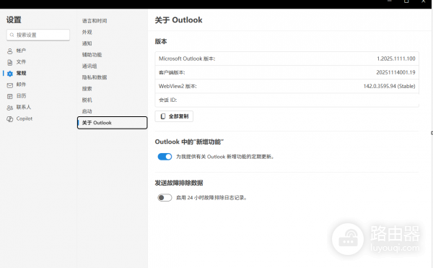Click the 日历 calendar icon
Screen dimensions: 433x268
(x=10, y=96)
